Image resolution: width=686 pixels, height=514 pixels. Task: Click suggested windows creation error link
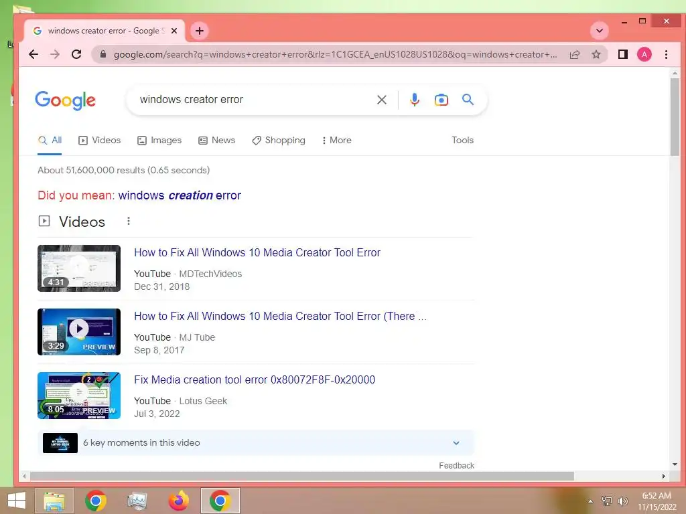(180, 195)
